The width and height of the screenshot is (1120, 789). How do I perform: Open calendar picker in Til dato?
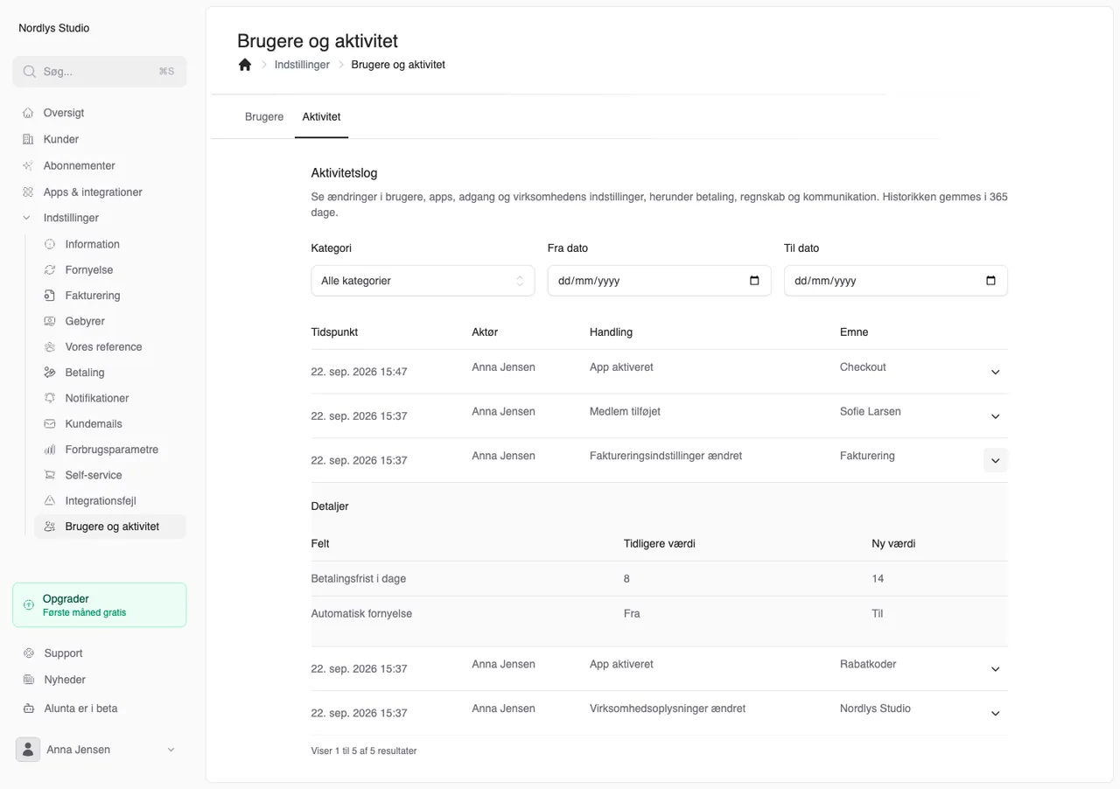tap(990, 281)
